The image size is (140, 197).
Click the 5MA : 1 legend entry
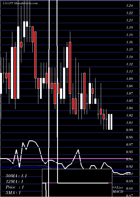(x=13, y=193)
